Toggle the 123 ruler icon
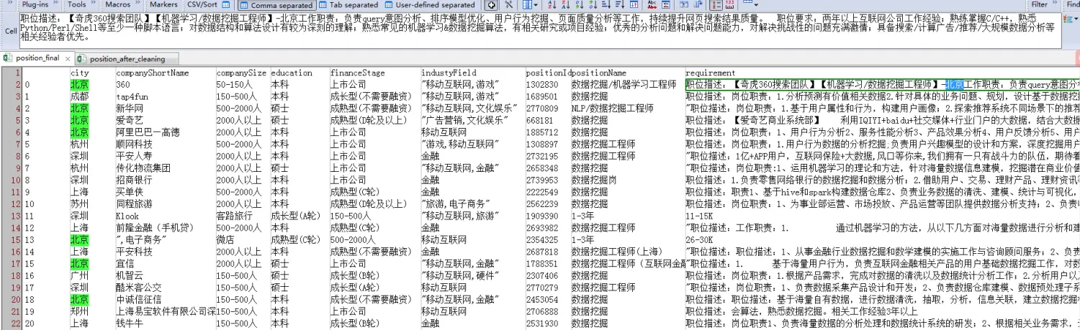This screenshot has height=330, width=1080. (x=729, y=5)
